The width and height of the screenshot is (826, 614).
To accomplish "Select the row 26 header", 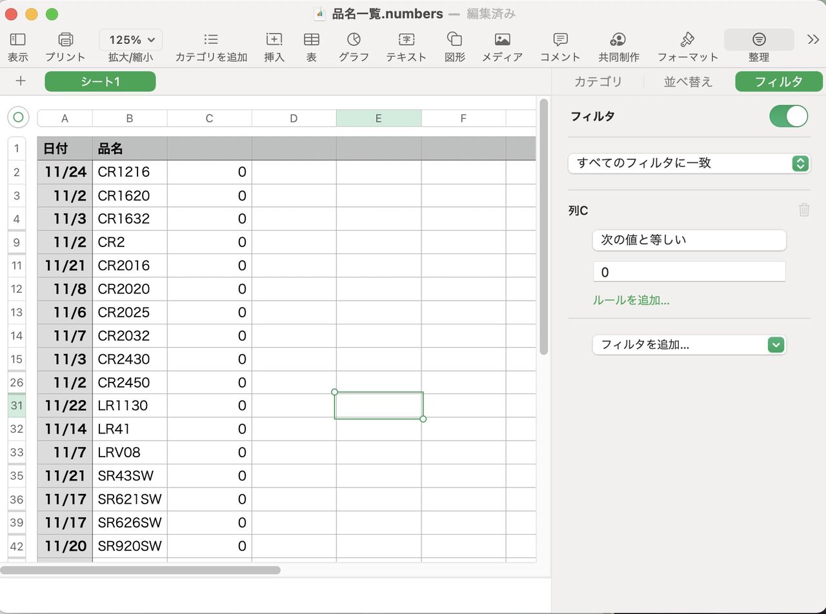I will point(17,382).
